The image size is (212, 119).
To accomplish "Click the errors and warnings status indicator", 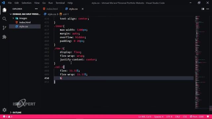I will pyautogui.click(x=8, y=117).
